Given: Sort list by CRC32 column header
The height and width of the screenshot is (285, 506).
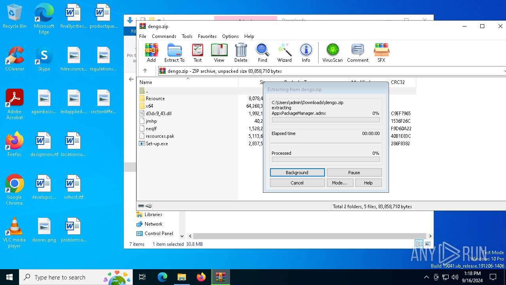Looking at the screenshot, I should [402, 82].
